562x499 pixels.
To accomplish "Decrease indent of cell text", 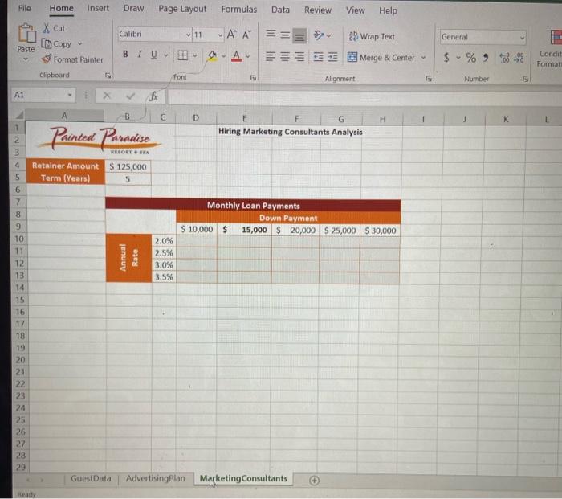I will pyautogui.click(x=318, y=57).
